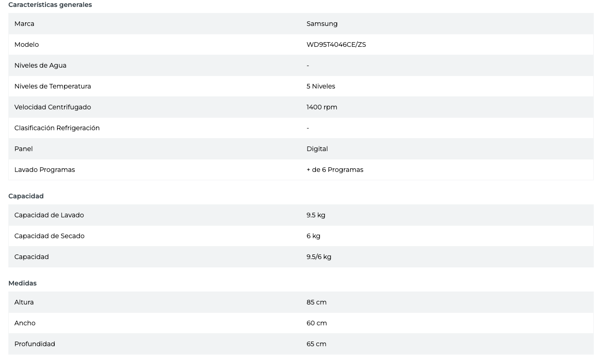Click the Medidas section heading

tap(22, 283)
